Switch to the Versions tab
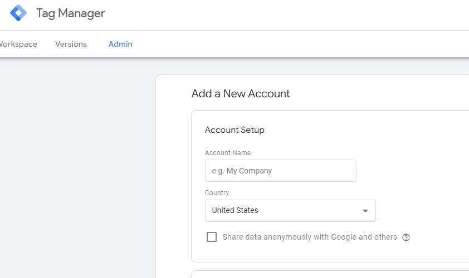The image size is (469, 278). point(71,44)
